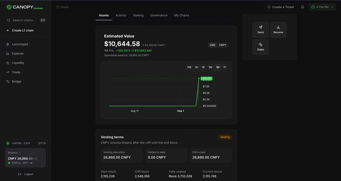Screen dimensions: 341x181
Task: Click the clock icon in TXs indicator
Action: click(x=313, y=7)
